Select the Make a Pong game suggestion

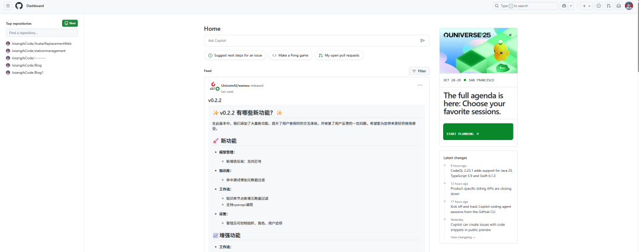(290, 55)
